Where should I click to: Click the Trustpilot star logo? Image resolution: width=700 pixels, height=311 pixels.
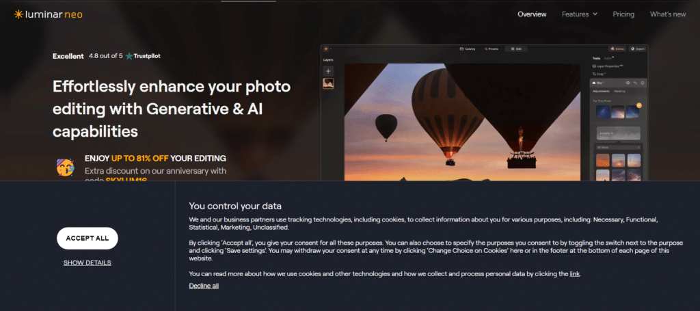[x=129, y=56]
